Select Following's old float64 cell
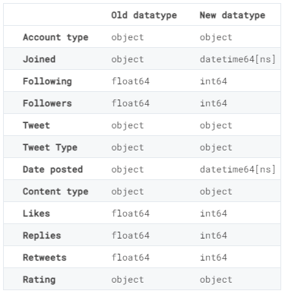Image resolution: width=285 pixels, height=294 pixels. 131,81
